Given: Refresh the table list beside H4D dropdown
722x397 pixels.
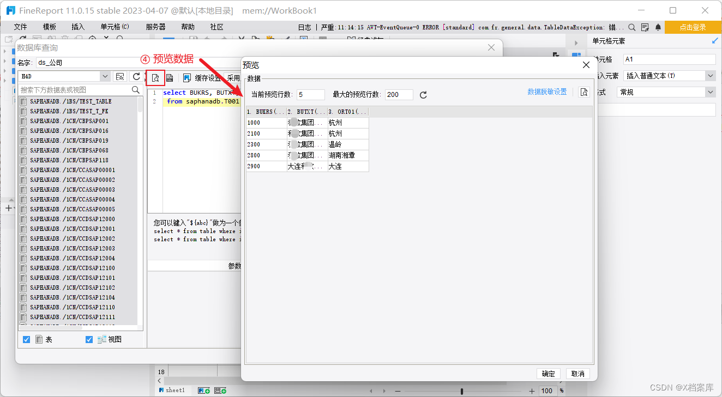Looking at the screenshot, I should pyautogui.click(x=136, y=77).
